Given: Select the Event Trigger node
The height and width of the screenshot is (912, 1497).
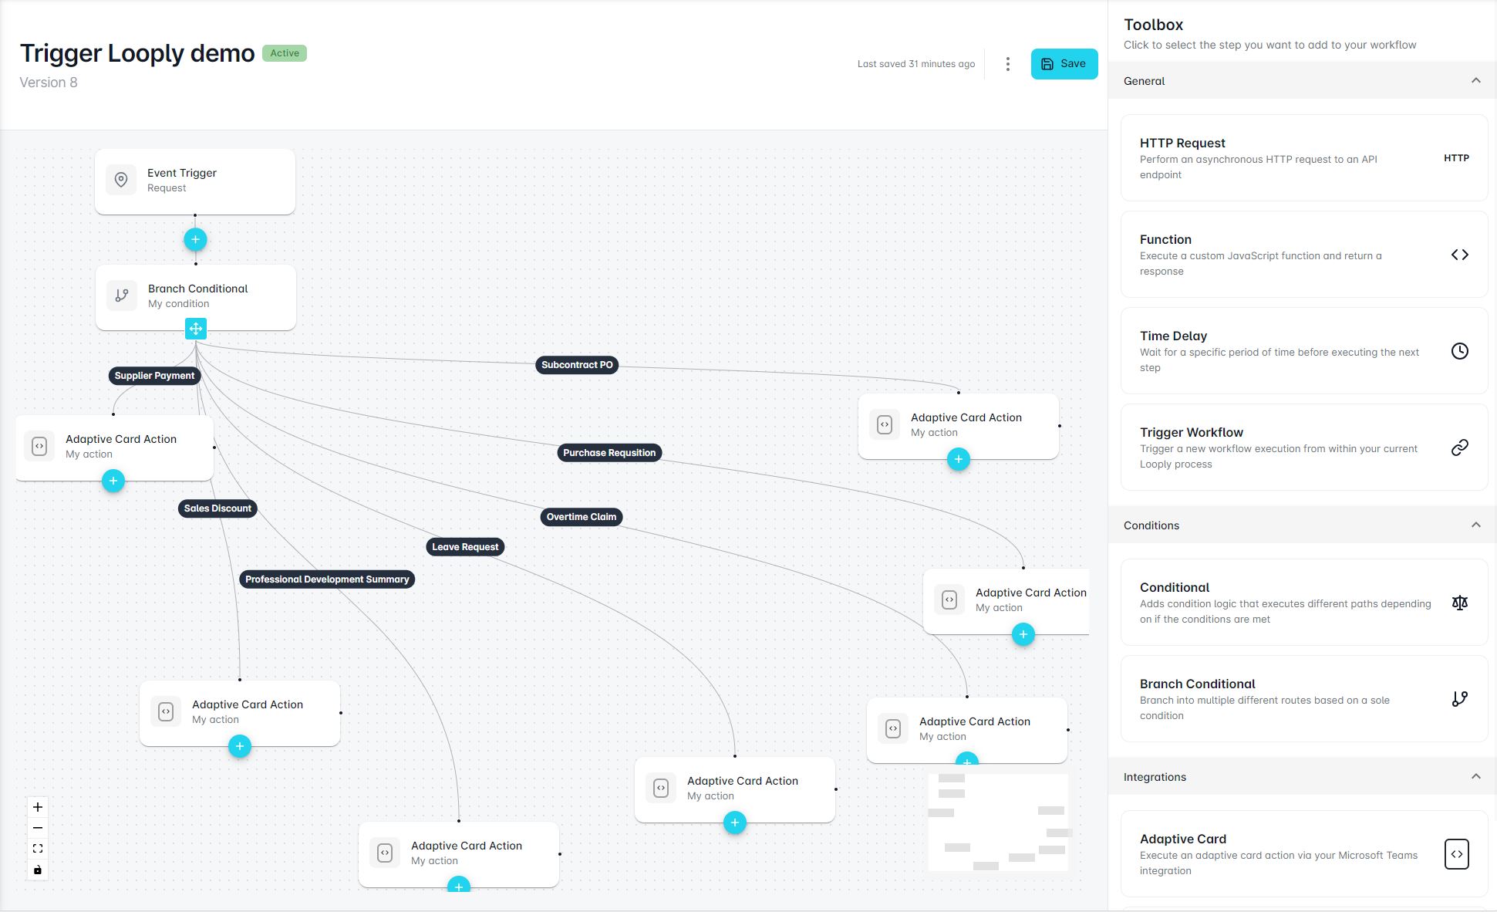Looking at the screenshot, I should [195, 181].
